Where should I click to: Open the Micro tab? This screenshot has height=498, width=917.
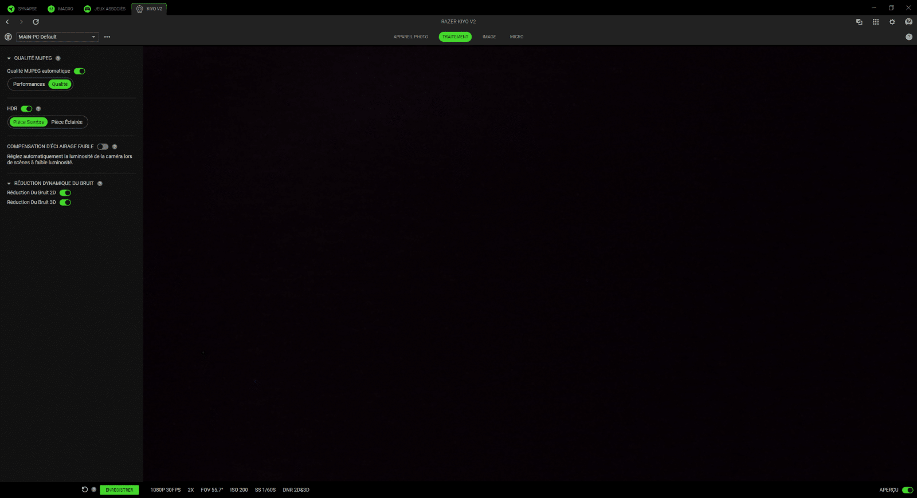[x=516, y=37]
